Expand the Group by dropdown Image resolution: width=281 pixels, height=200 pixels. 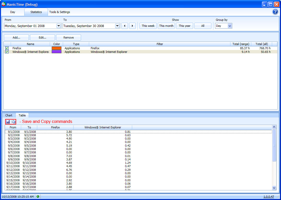coord(230,26)
